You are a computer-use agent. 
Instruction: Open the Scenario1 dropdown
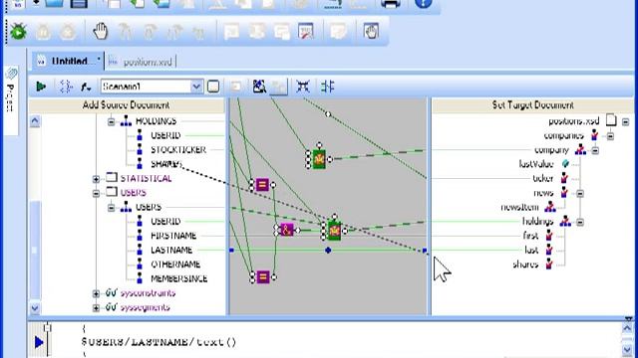pyautogui.click(x=196, y=87)
